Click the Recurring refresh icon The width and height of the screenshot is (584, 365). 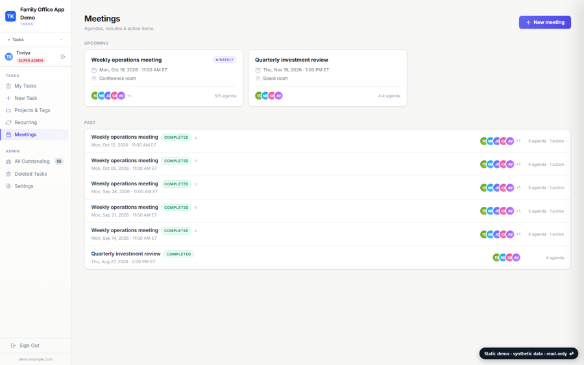coord(8,123)
